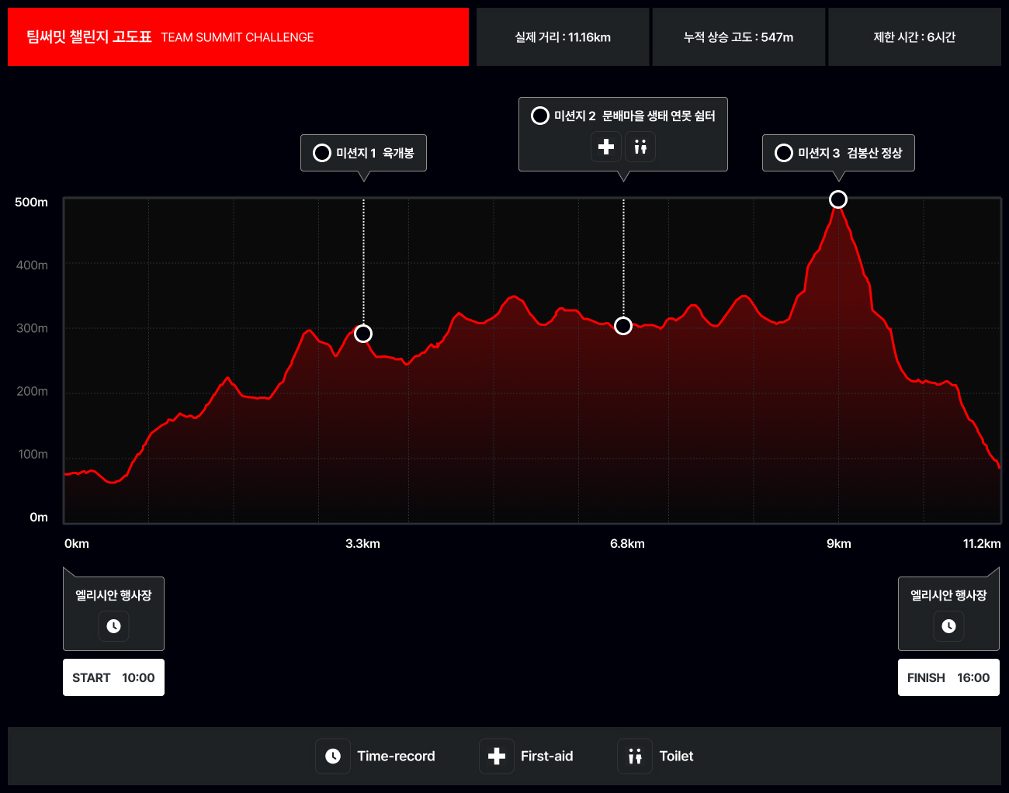
Task: Click the 500m axis label
Action: pos(31,203)
